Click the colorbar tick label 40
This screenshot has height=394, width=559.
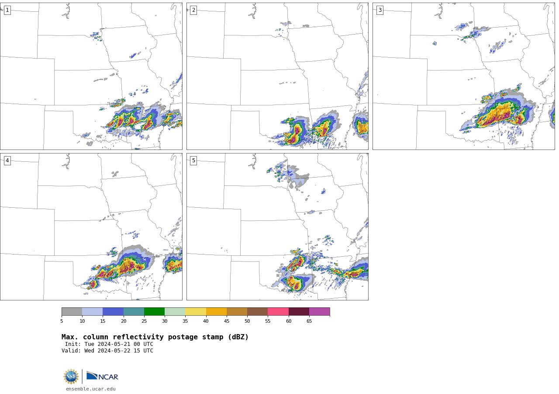click(x=206, y=321)
